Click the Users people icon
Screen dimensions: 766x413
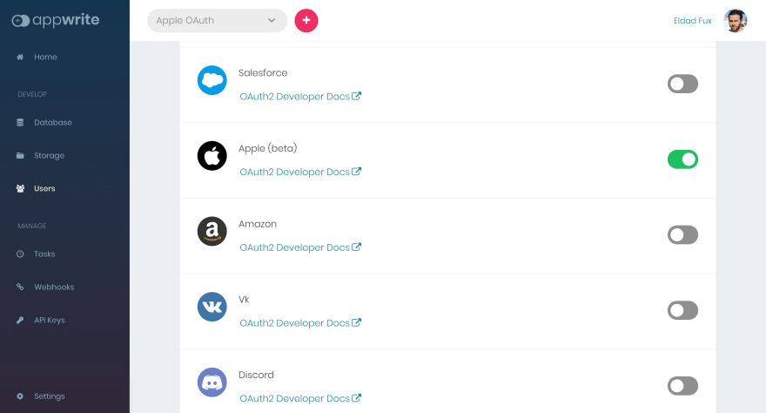pyautogui.click(x=20, y=189)
